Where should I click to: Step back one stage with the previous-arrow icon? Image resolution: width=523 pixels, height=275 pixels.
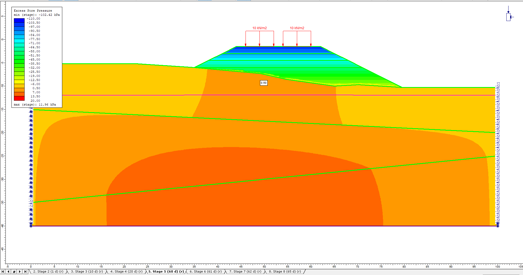[x=8, y=272]
